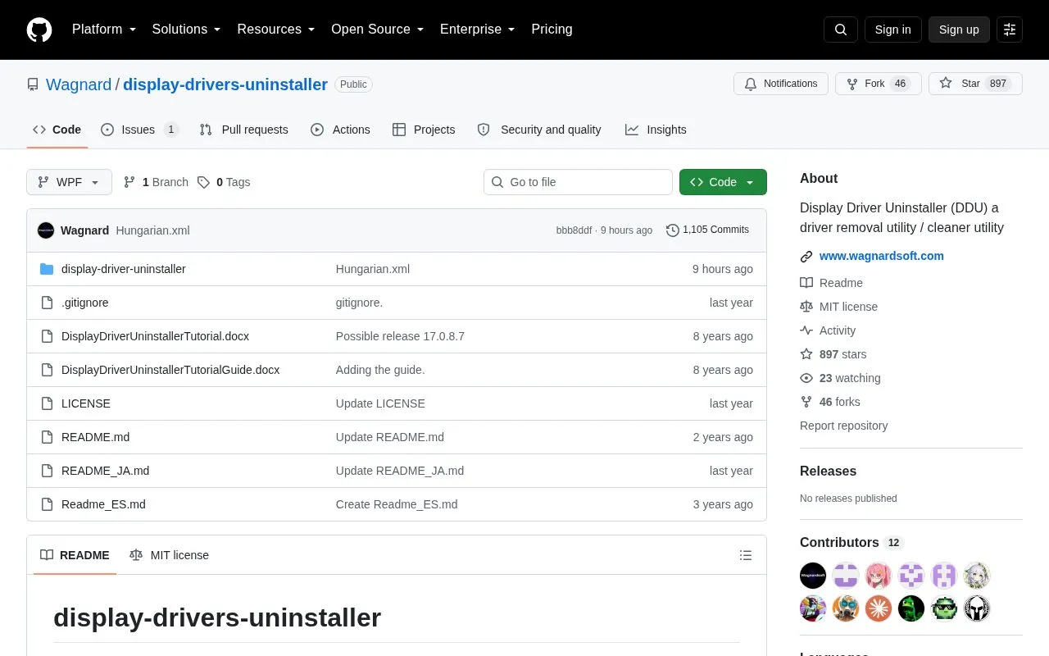Star the repository
The height and width of the screenshot is (656, 1049).
point(975,84)
